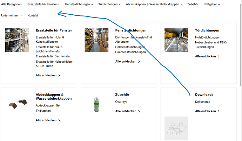Click Alle entdecken under Zubehör
This screenshot has width=242, height=141.
127,111
